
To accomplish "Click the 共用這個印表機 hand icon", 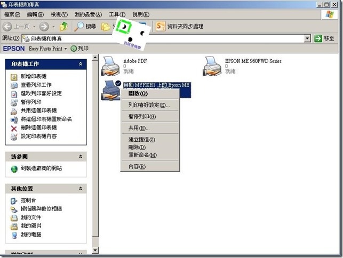I will pos(14,111).
